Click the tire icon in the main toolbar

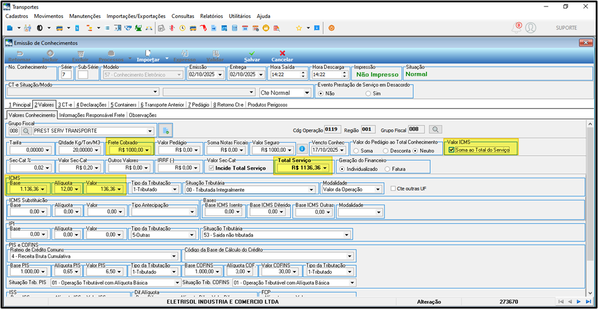point(40,28)
